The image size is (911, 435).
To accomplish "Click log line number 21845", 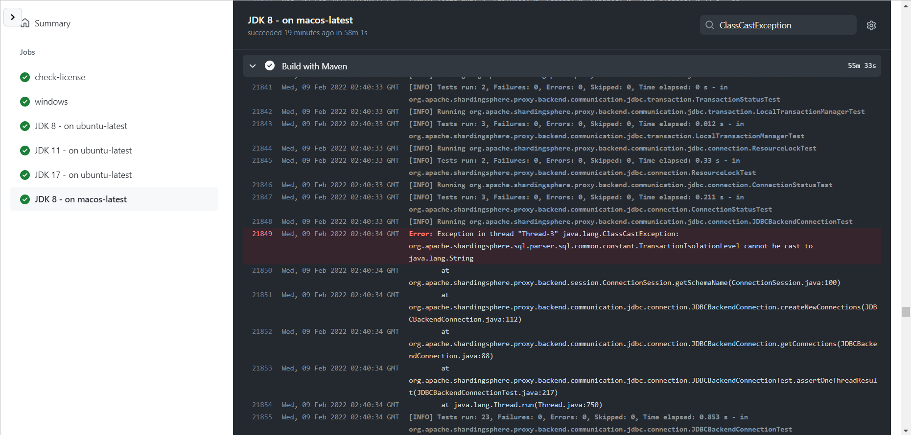I will point(262,160).
